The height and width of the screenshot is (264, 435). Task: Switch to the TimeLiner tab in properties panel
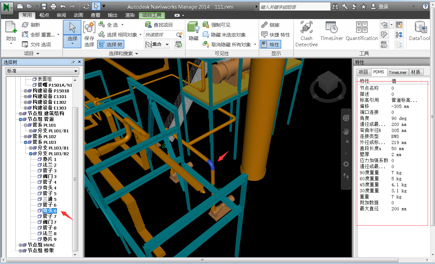(x=398, y=72)
